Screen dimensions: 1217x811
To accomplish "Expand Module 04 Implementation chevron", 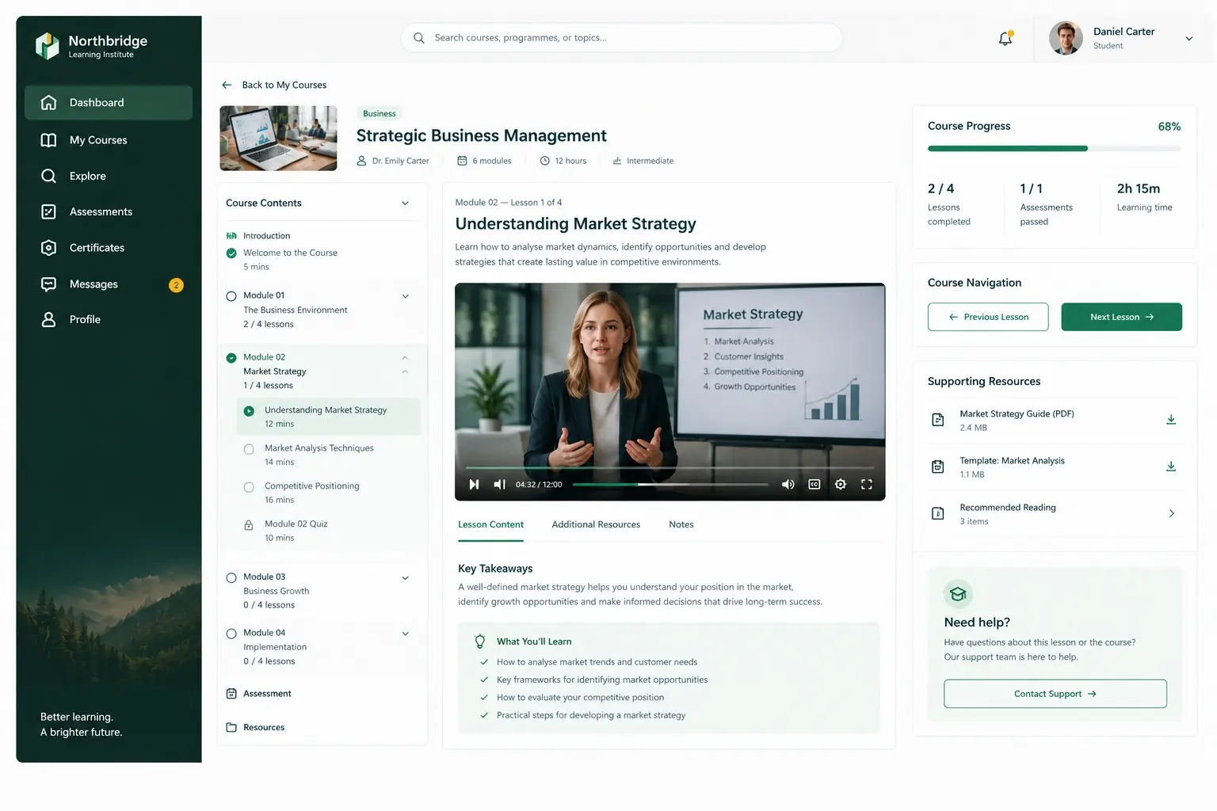I will [405, 634].
